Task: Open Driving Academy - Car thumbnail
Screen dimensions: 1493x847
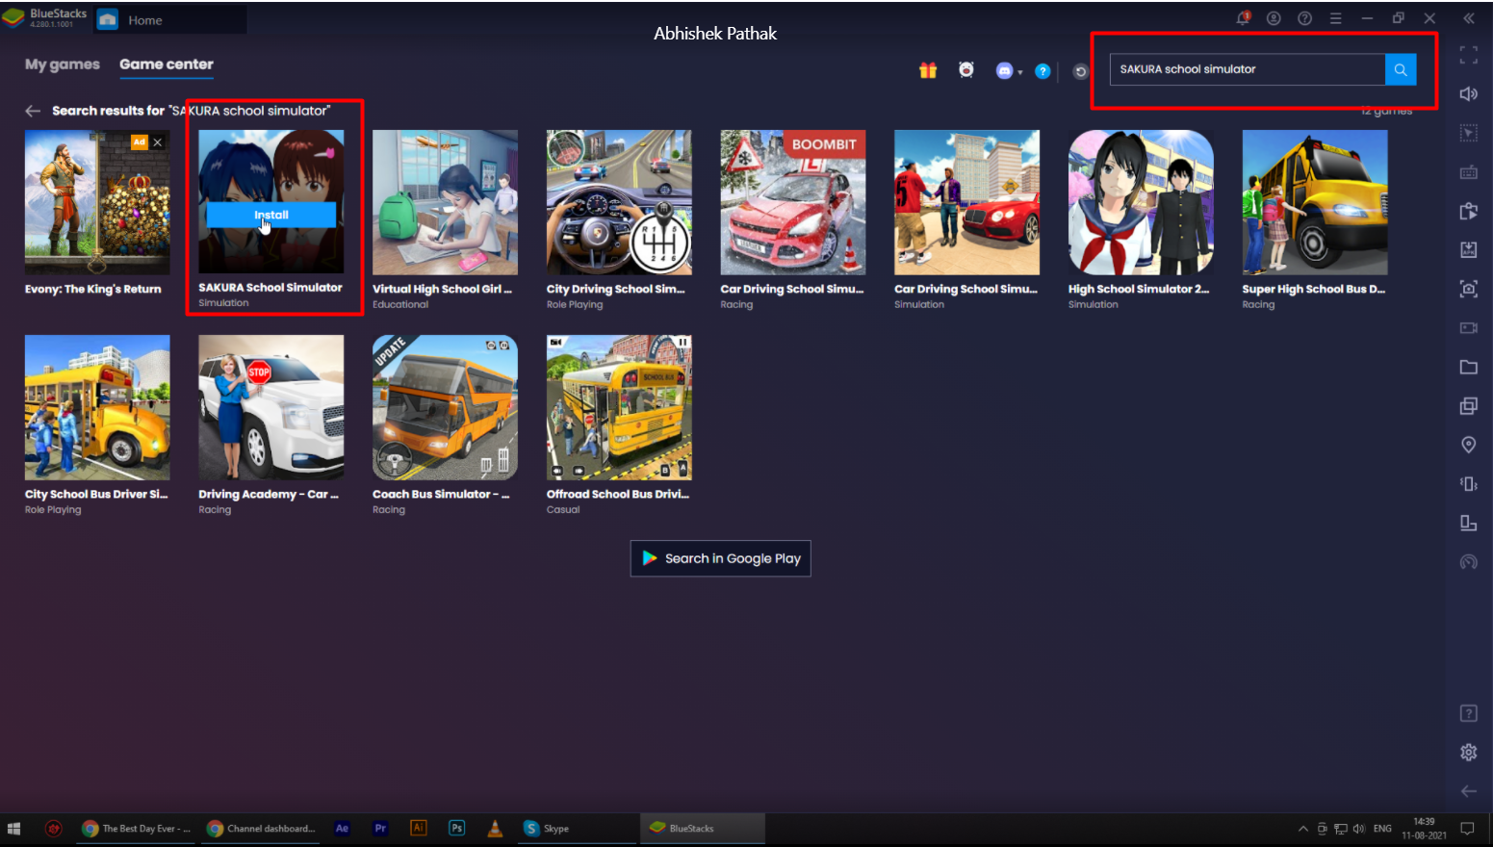Action: [271, 407]
